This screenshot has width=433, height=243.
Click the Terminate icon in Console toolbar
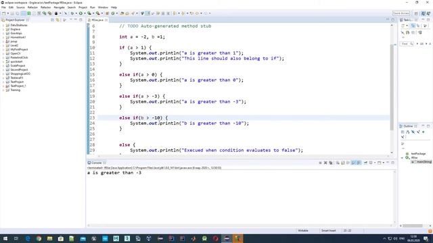point(320,163)
